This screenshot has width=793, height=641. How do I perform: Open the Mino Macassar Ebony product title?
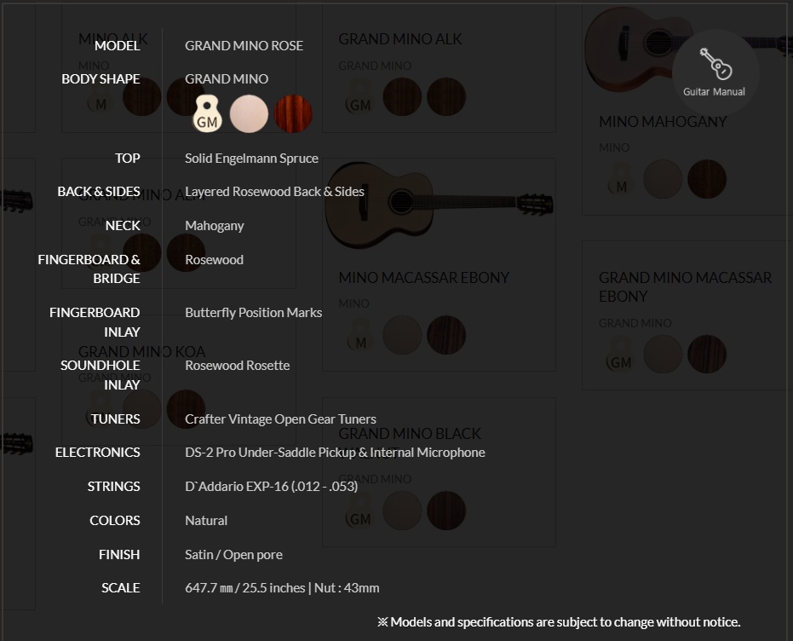424,277
